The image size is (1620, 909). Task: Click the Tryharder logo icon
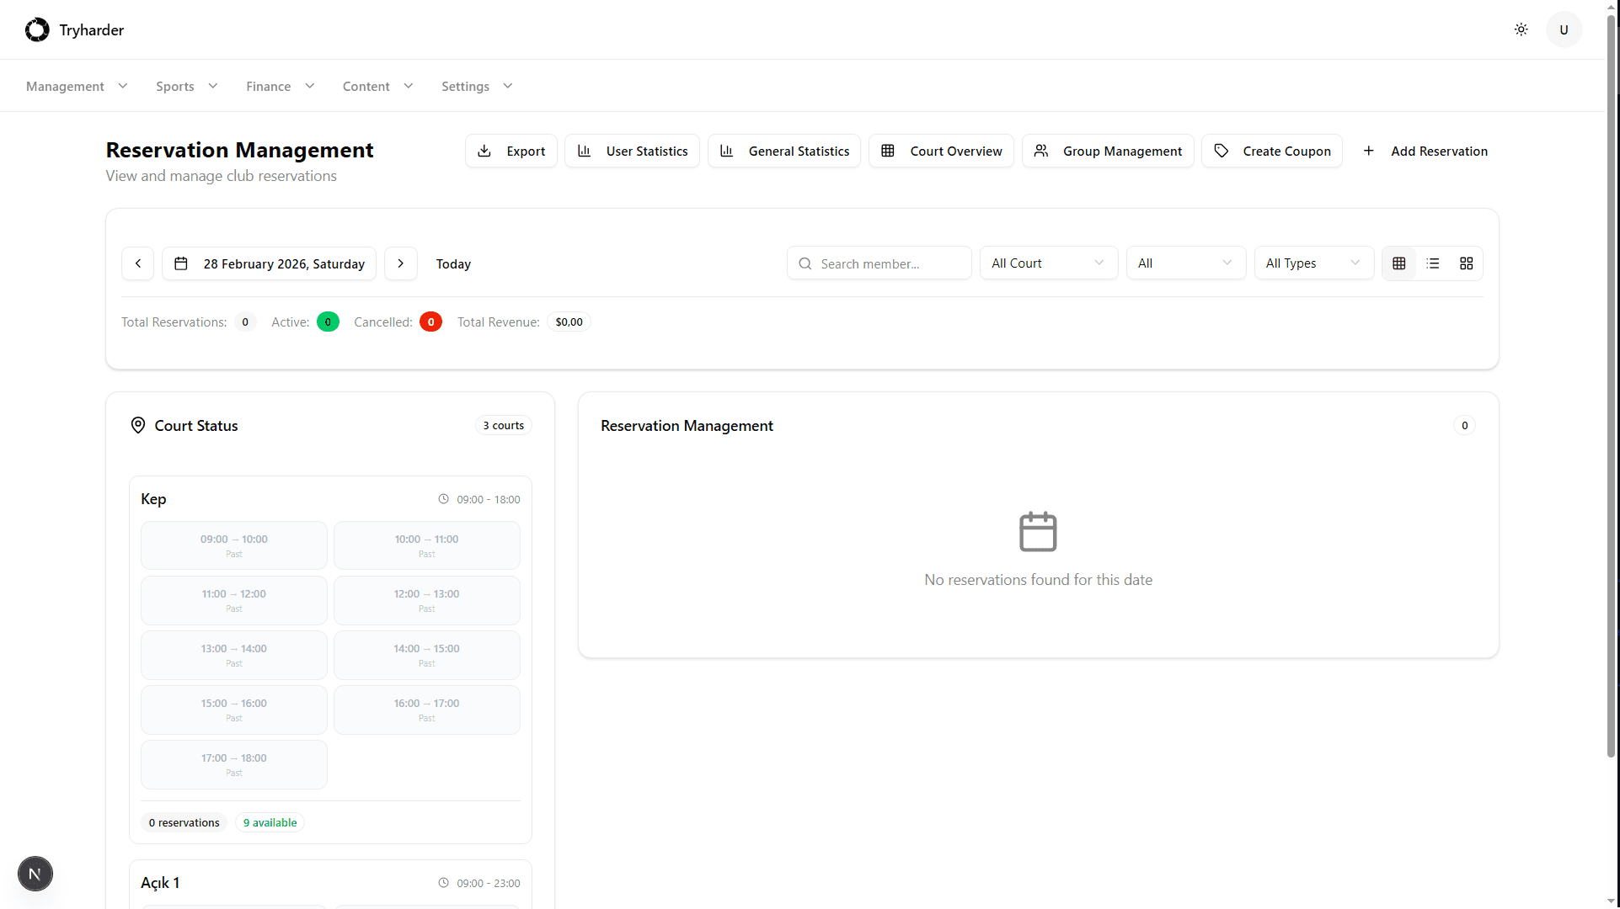[x=37, y=29]
